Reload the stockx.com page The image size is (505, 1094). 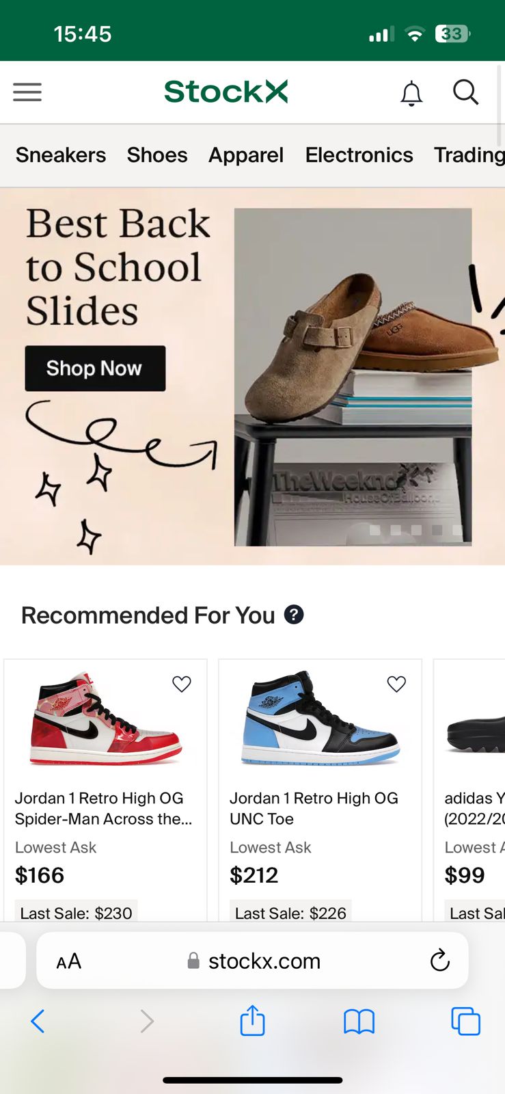[x=439, y=961]
